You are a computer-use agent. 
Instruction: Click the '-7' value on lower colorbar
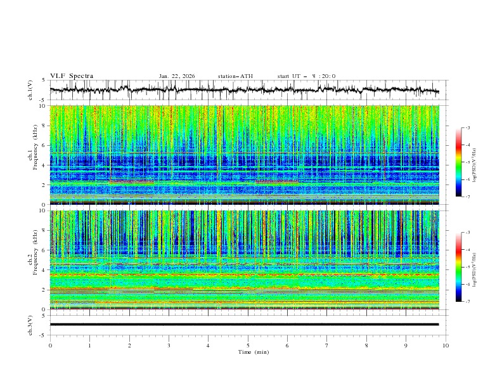click(x=467, y=302)
